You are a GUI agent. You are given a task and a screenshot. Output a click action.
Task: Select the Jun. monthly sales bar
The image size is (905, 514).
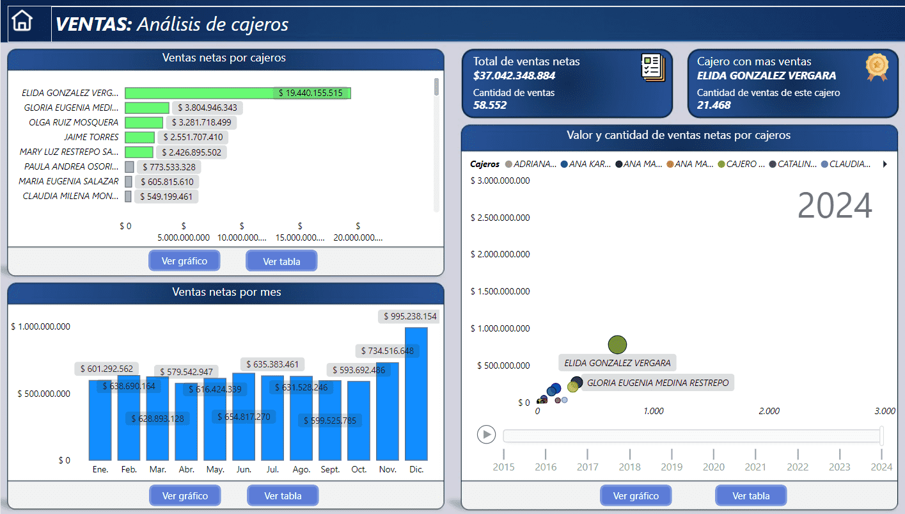(x=244, y=417)
